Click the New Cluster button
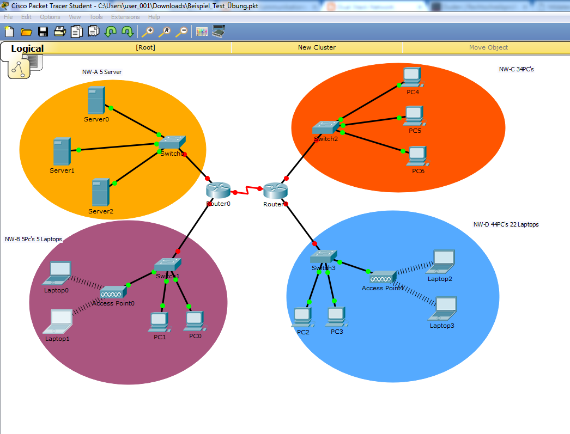This screenshot has width=570, height=434. 317,48
